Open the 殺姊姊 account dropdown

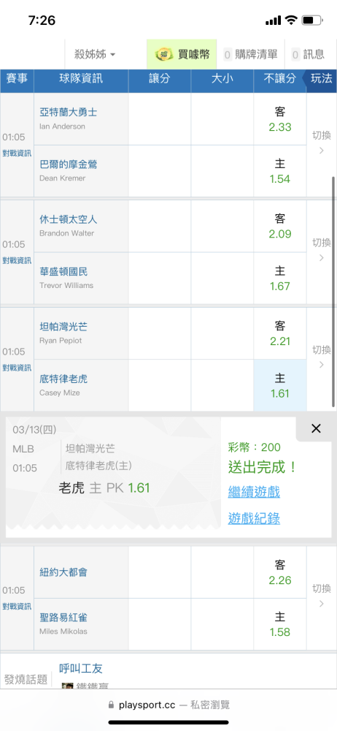tap(95, 55)
